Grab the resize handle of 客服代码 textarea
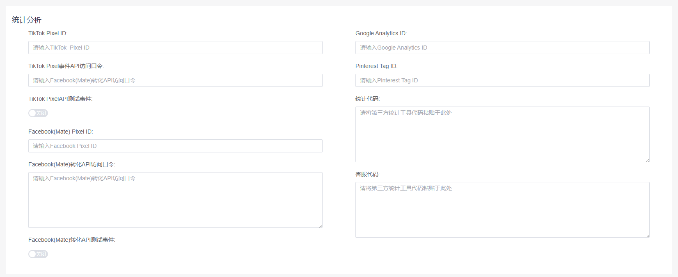 click(648, 236)
